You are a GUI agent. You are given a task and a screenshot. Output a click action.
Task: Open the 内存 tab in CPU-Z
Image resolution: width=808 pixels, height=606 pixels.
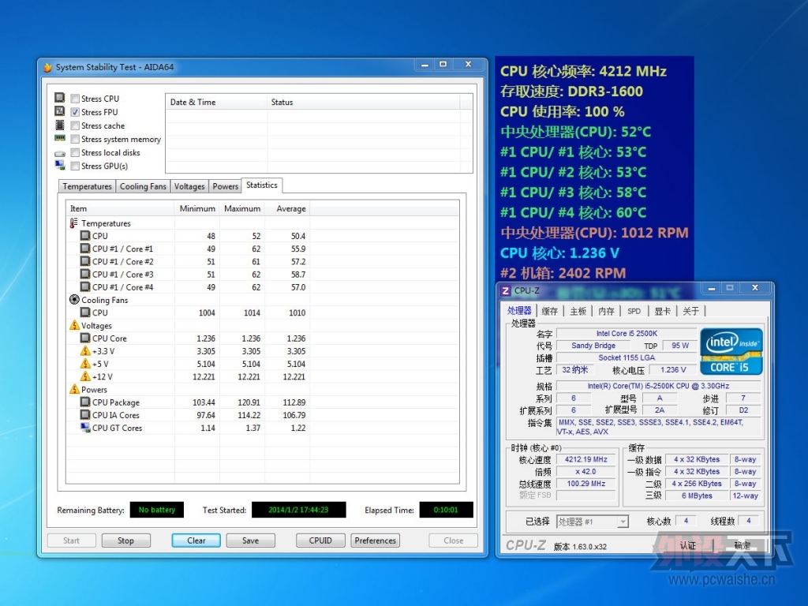[x=606, y=311]
